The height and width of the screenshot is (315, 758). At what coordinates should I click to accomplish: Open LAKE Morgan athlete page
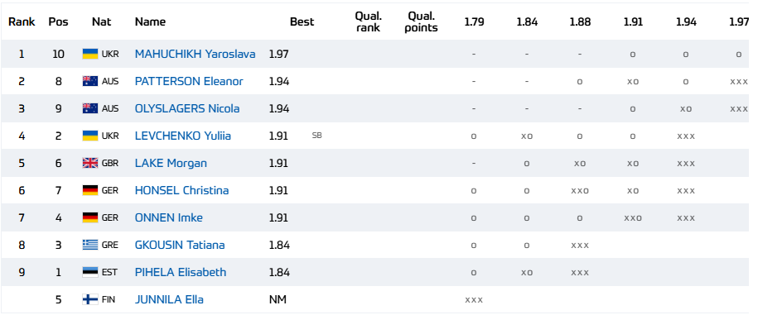tap(171, 163)
